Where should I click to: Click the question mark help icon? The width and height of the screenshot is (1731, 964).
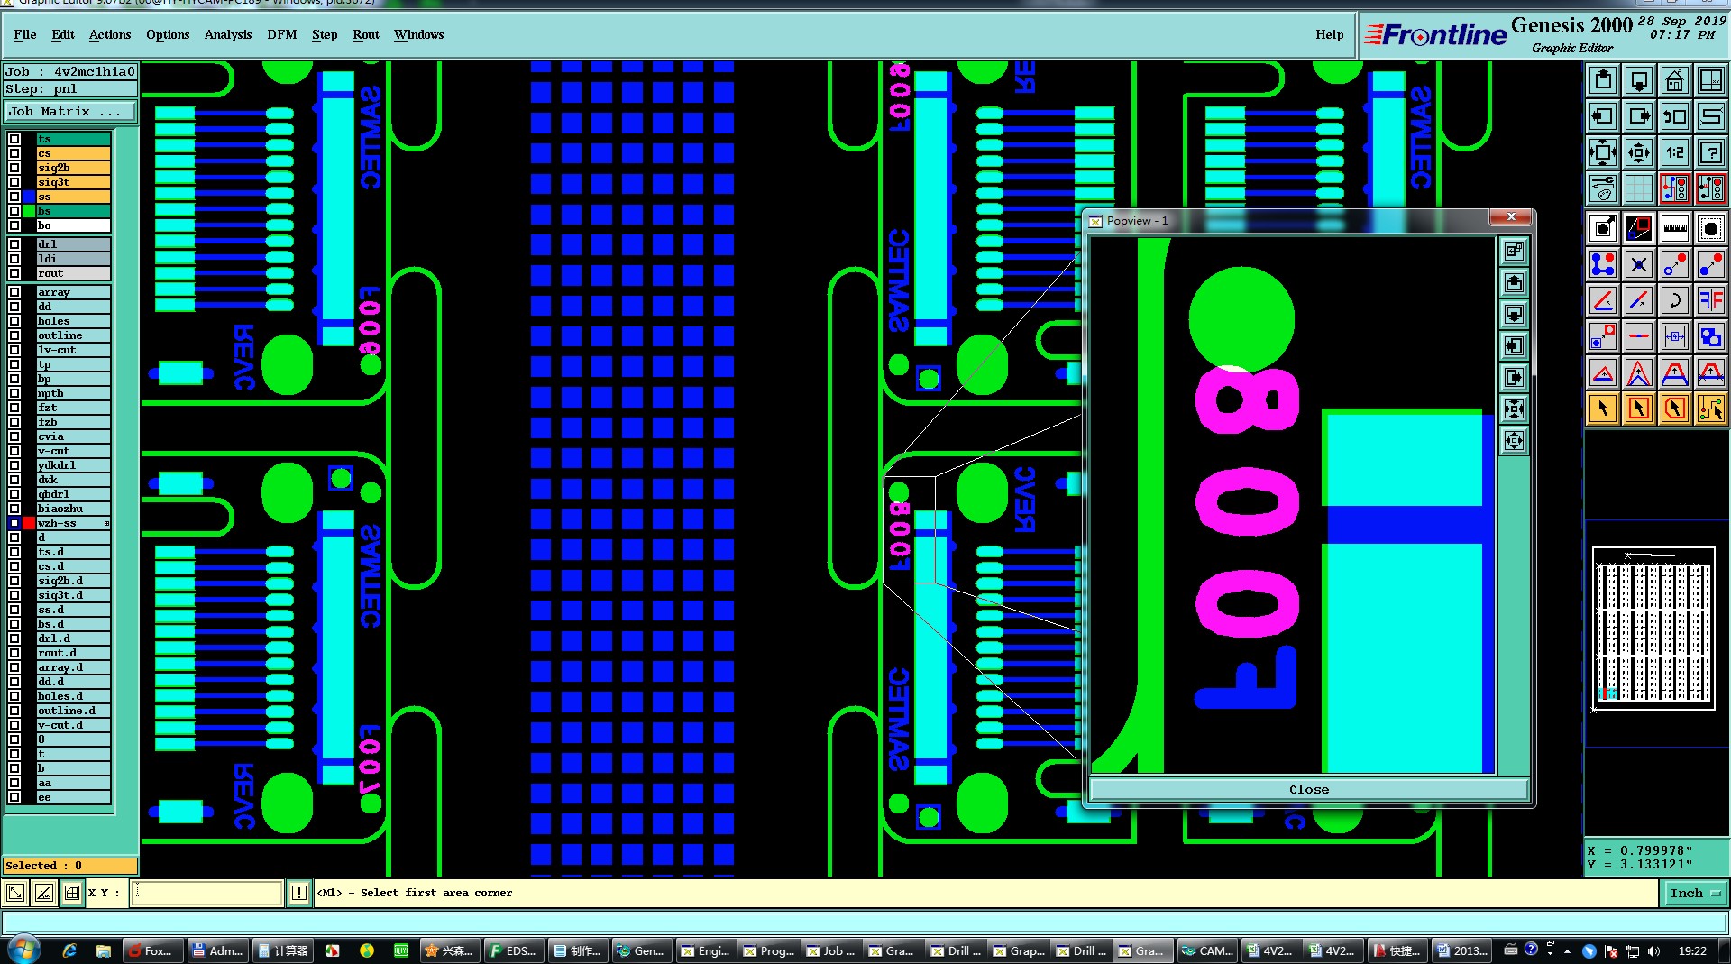[x=1710, y=153]
